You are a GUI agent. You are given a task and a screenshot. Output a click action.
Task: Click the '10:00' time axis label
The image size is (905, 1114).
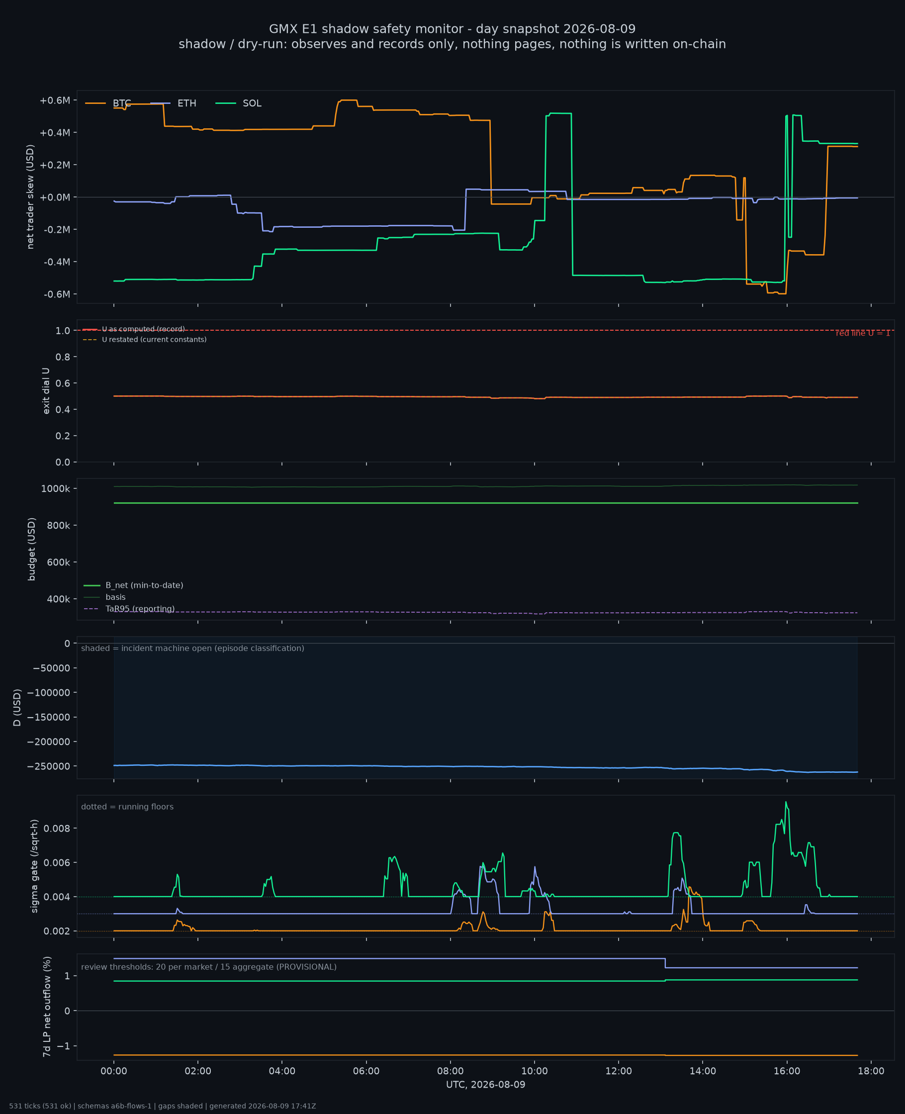[535, 1071]
